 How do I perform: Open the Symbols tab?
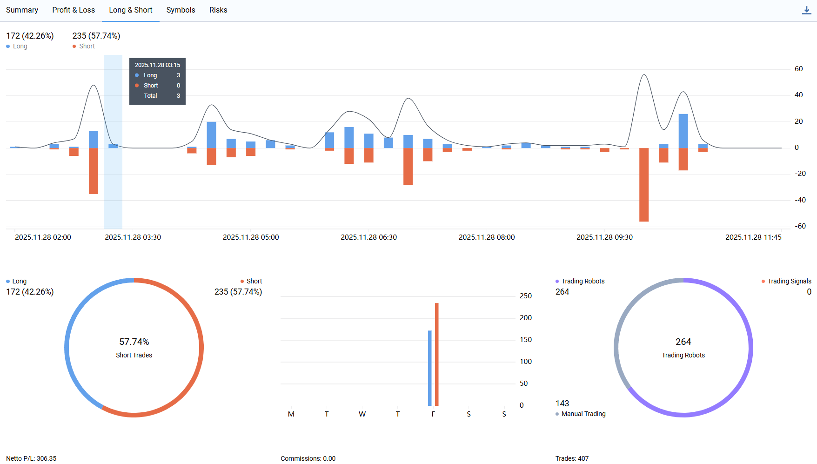(181, 10)
